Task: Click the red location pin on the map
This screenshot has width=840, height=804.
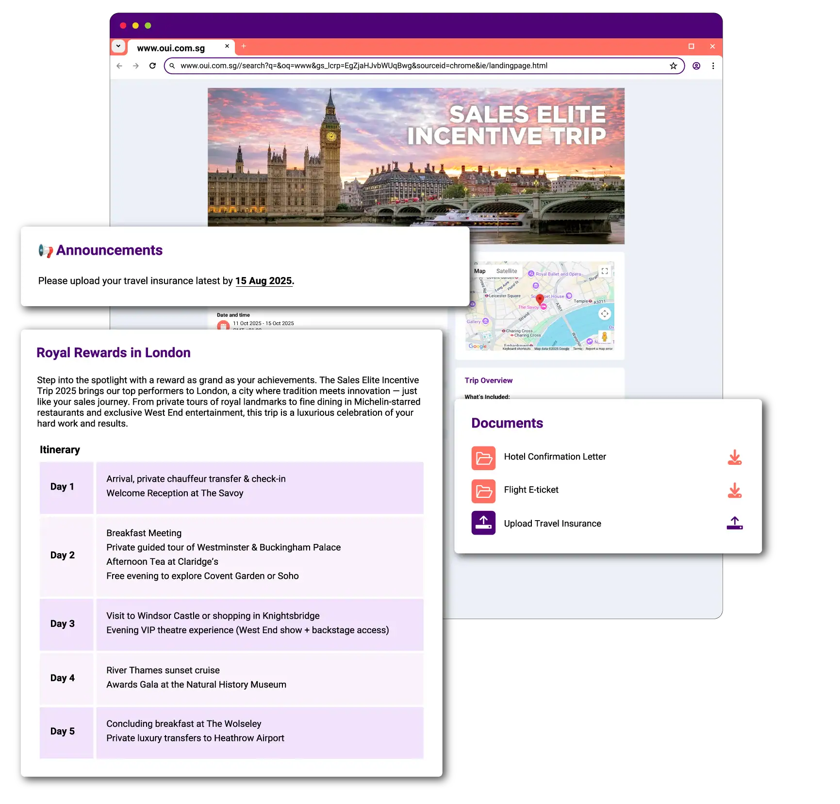Action: 540,299
